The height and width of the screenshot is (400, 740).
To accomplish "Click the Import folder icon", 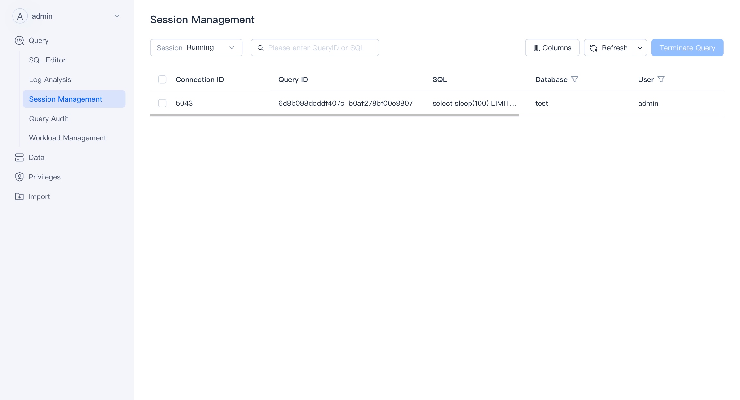I will [20, 196].
